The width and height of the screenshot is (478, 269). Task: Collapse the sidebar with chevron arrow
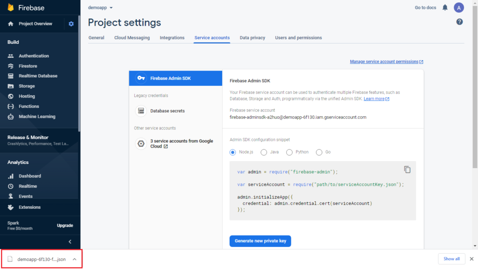[x=70, y=241]
